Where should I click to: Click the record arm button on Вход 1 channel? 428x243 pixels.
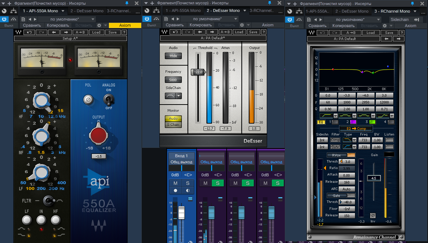coord(176,190)
